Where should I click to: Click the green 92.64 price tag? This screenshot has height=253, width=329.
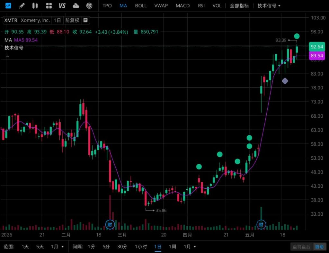[x=317, y=47]
